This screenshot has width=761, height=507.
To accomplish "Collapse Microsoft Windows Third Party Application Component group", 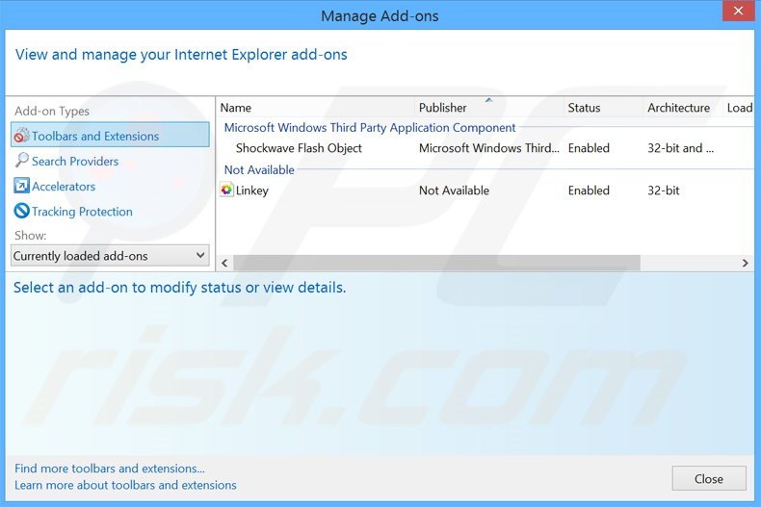I will click(x=369, y=128).
